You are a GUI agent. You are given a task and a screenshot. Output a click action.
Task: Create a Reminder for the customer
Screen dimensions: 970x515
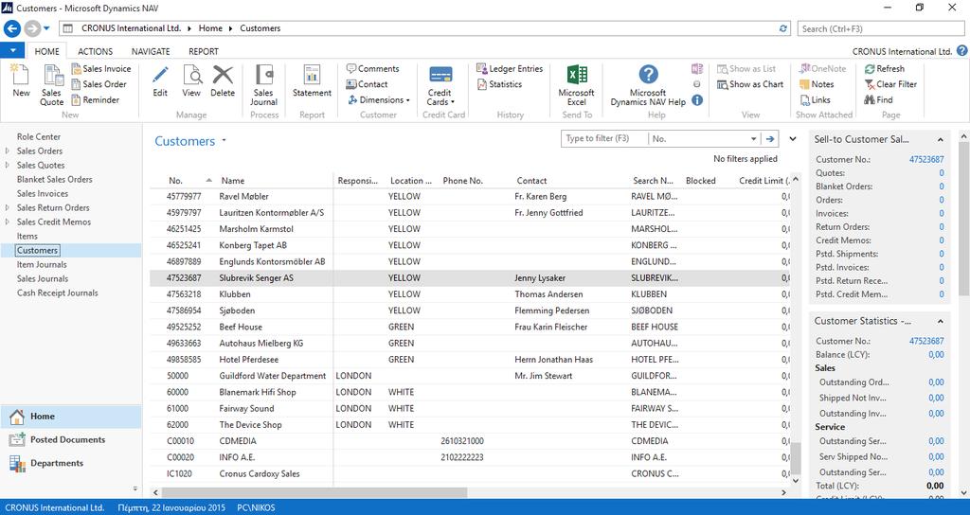click(x=96, y=99)
